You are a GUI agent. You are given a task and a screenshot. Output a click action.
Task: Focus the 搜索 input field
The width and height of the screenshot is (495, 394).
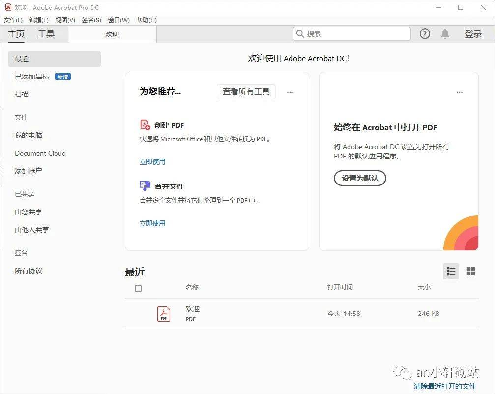click(352, 34)
